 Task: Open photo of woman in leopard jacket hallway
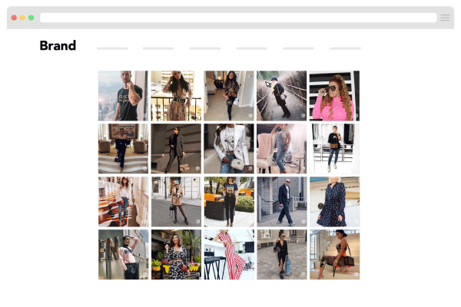pyautogui.click(x=229, y=96)
